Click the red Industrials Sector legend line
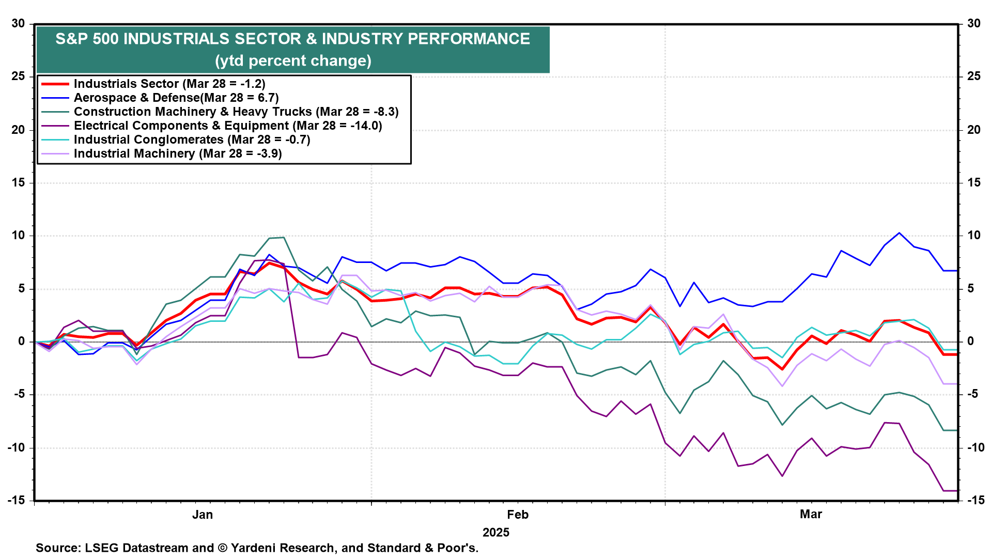The image size is (992, 558). click(x=55, y=84)
